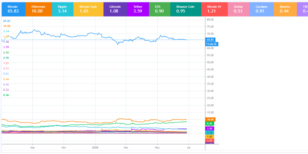Click the 15.00 price axis tick
This screenshot has width=308, height=154.
point(210,112)
